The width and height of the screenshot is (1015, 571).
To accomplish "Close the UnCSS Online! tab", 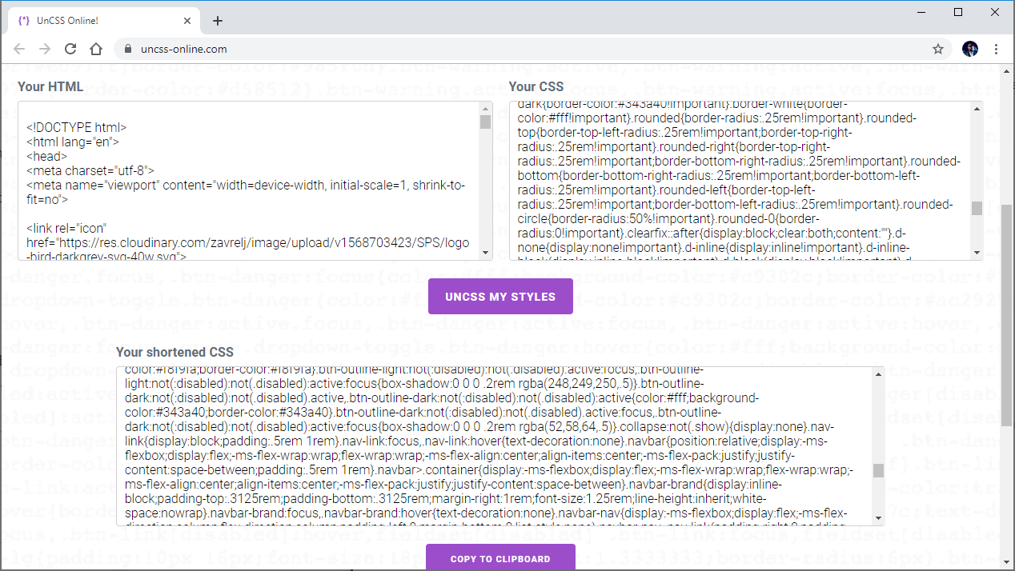I will click(x=186, y=21).
